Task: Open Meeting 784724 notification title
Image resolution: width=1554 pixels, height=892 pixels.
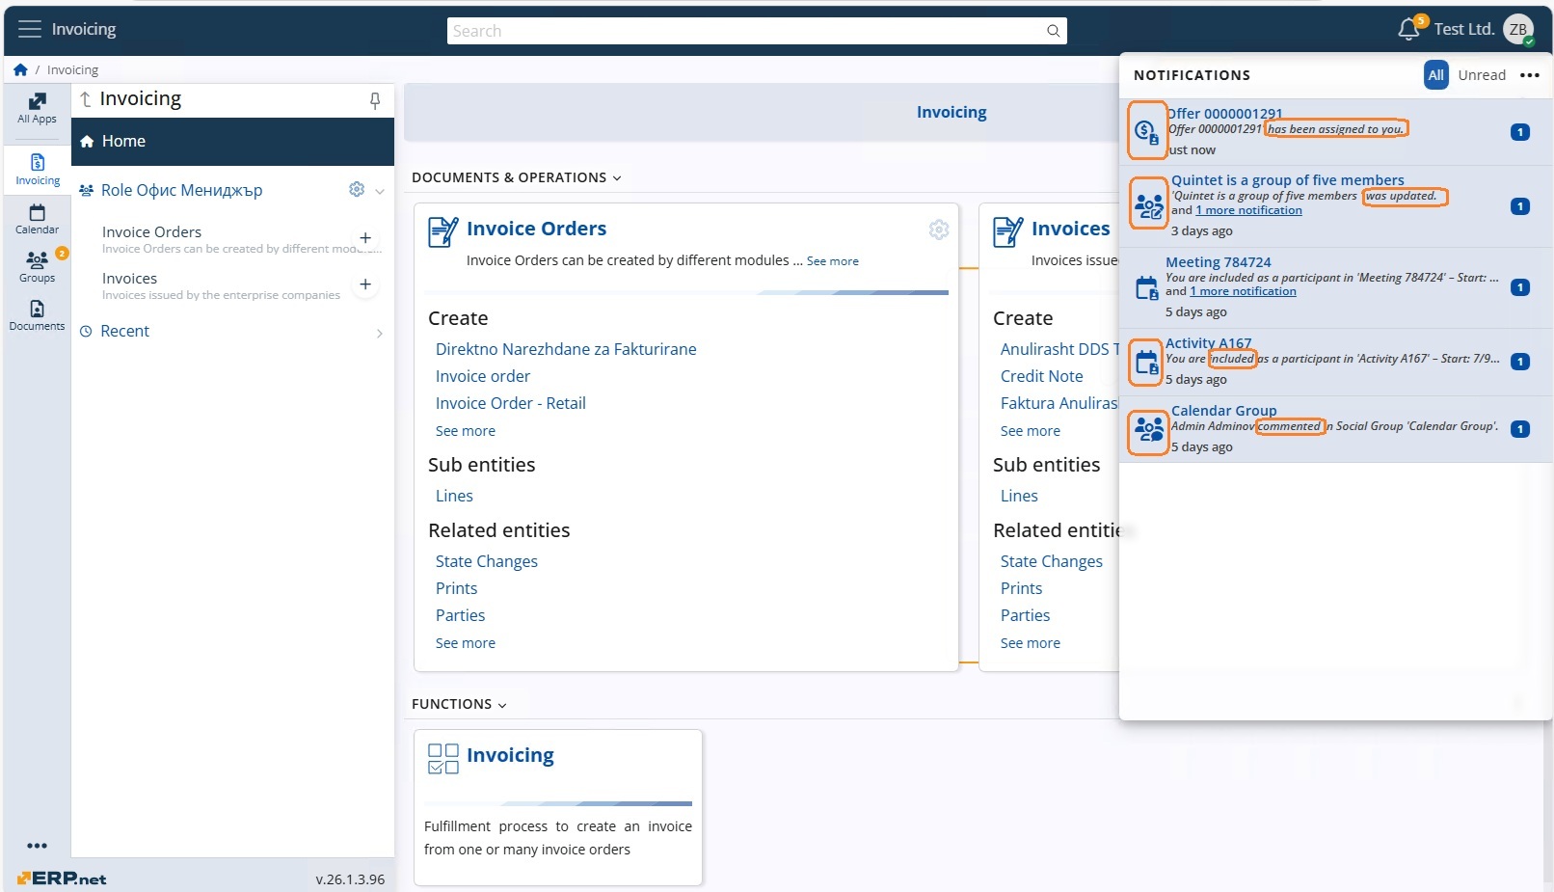Action: 1218,262
